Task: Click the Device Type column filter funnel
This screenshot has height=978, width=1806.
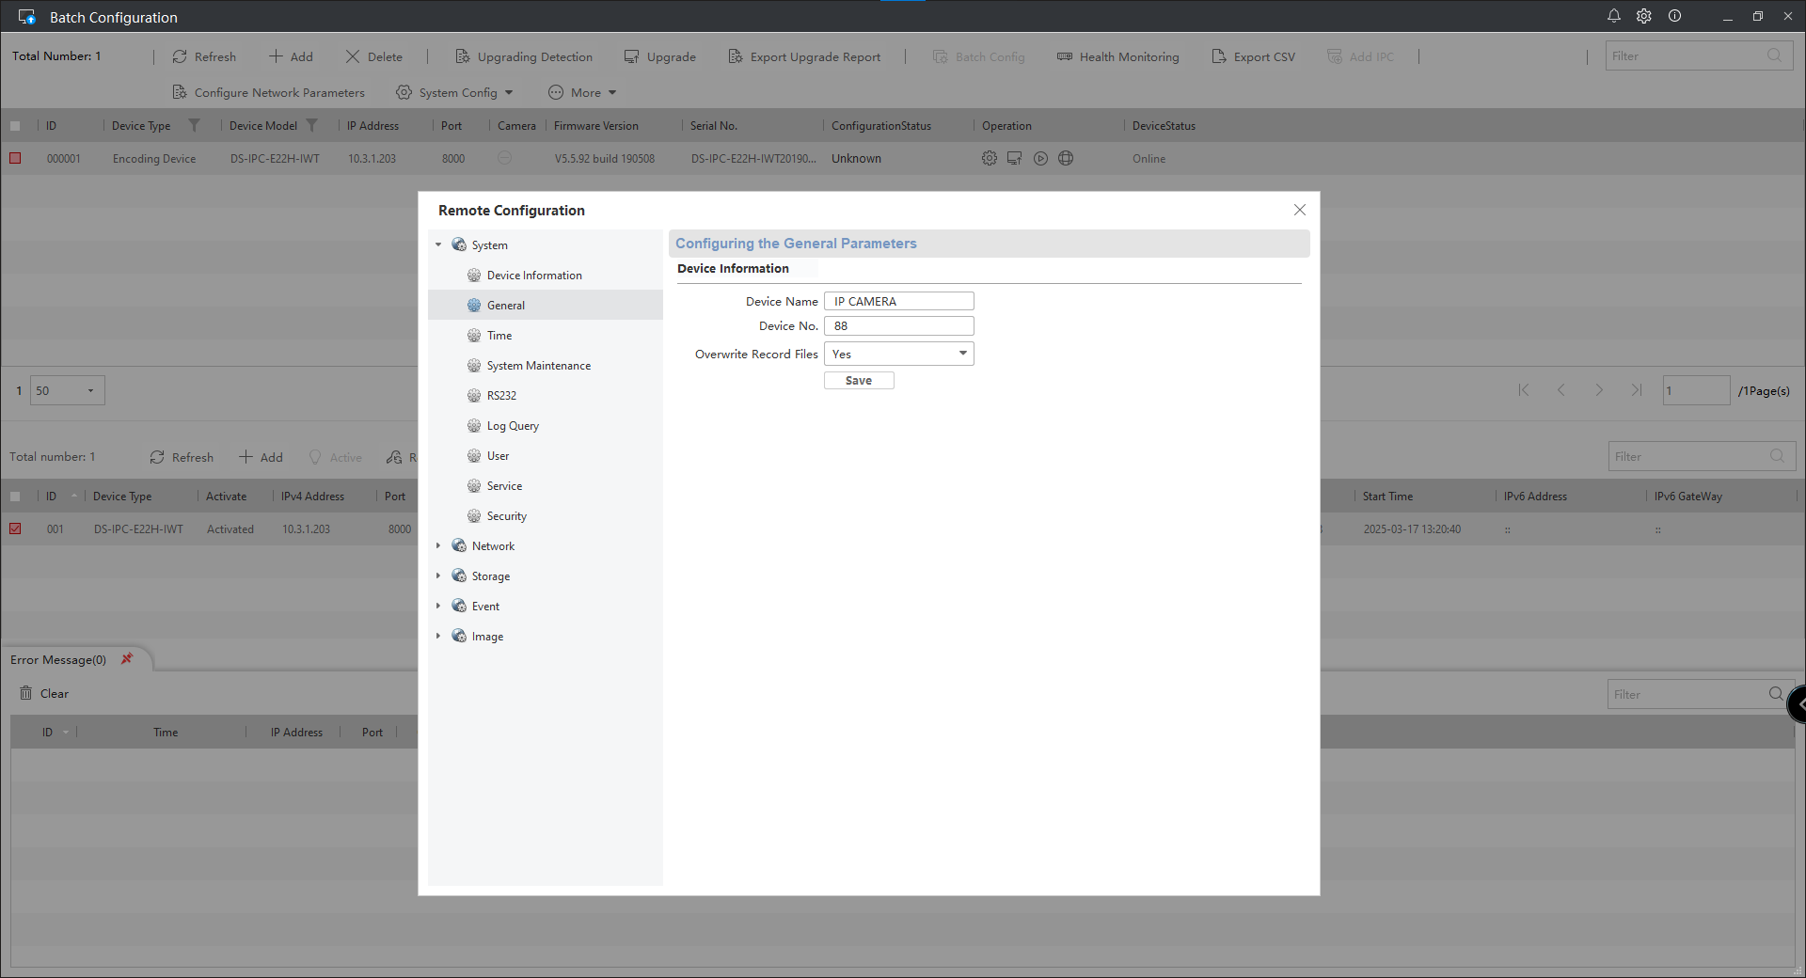Action: [x=194, y=126]
